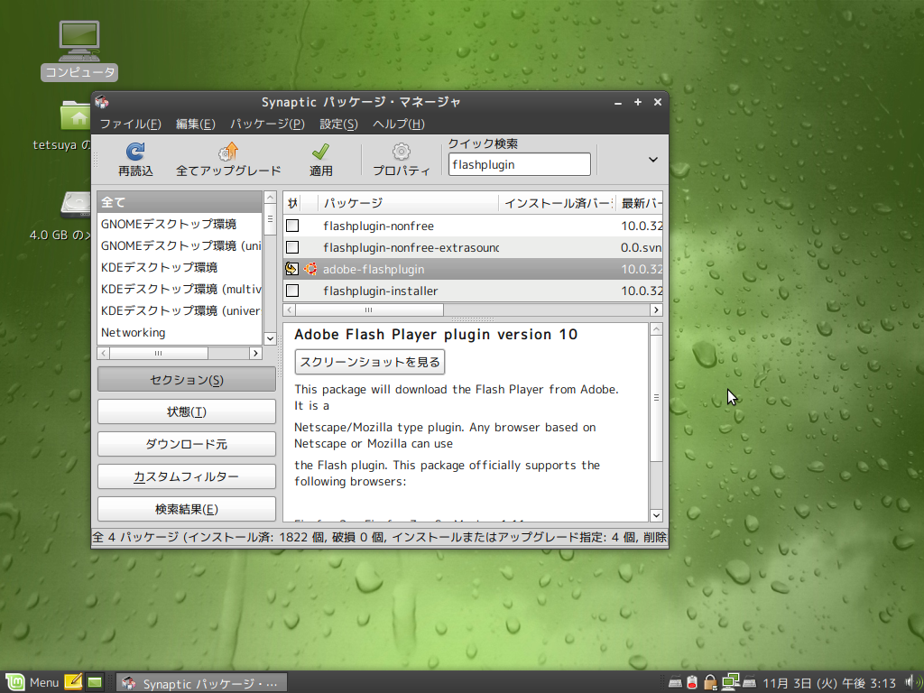Click the view screenshot (スクリーンショットを見る) button
924x693 pixels.
pos(369,362)
